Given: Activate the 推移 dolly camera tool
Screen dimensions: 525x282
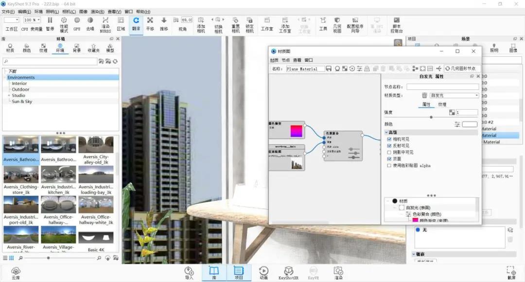Looking at the screenshot, I should point(164,24).
